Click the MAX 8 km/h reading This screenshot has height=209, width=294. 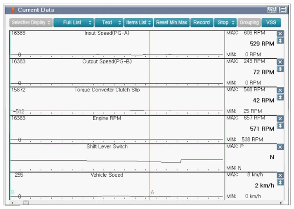coord(244,175)
